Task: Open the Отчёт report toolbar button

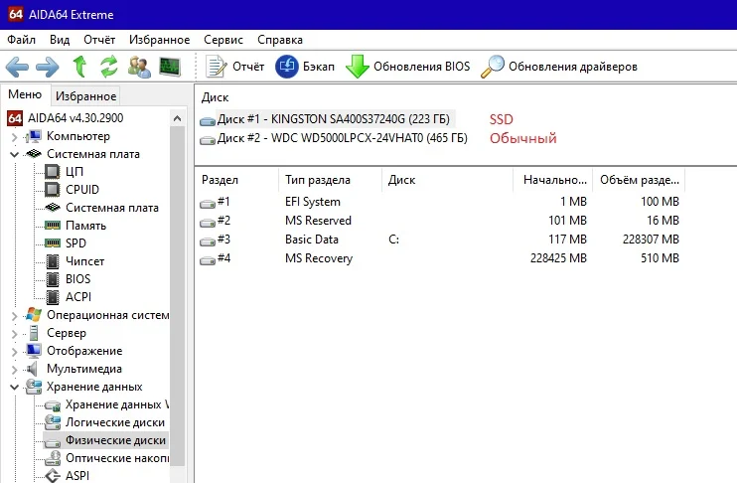Action: 236,67
